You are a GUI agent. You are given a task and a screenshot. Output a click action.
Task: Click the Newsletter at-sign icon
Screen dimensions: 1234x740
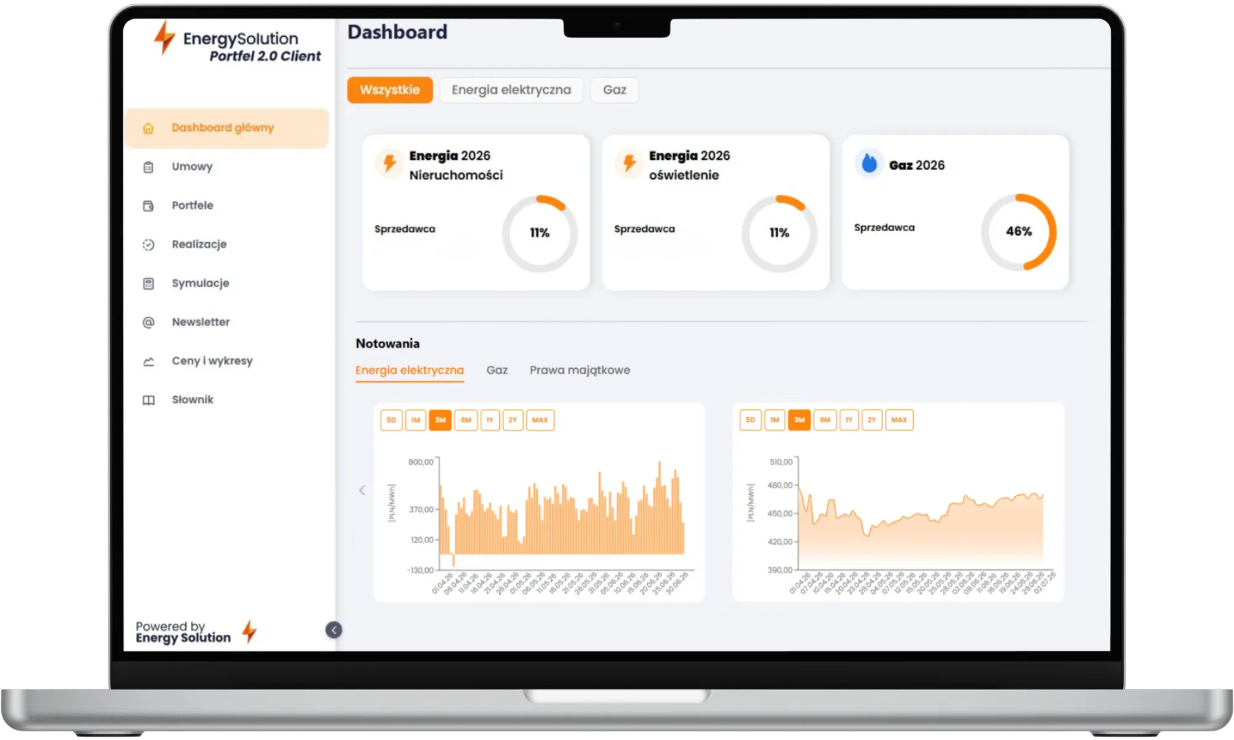148,323
